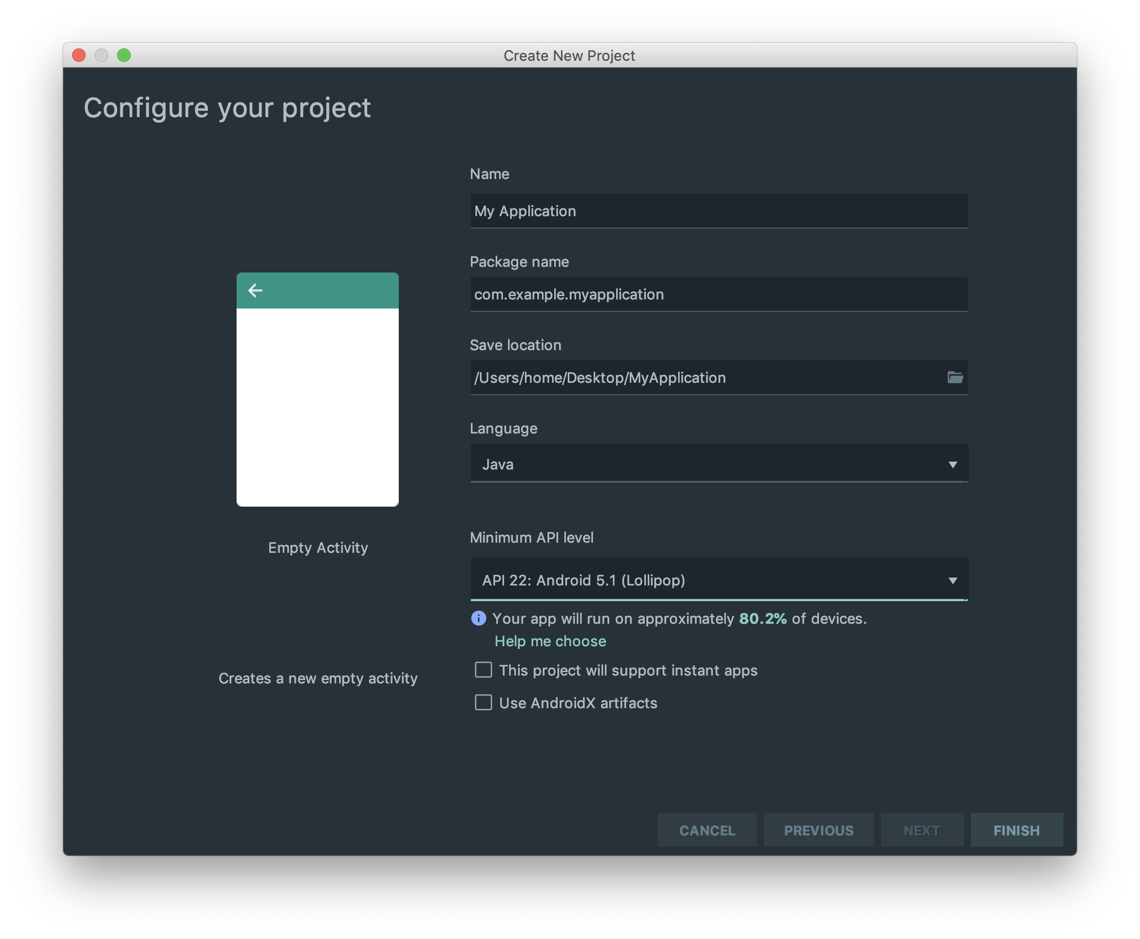1140x939 pixels.
Task: Click the yellow minimize window button
Action: [101, 55]
